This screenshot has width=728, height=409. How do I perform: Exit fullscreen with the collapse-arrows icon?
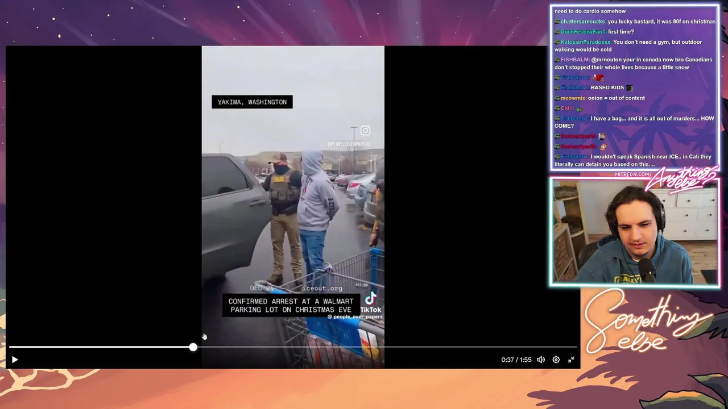pos(571,360)
